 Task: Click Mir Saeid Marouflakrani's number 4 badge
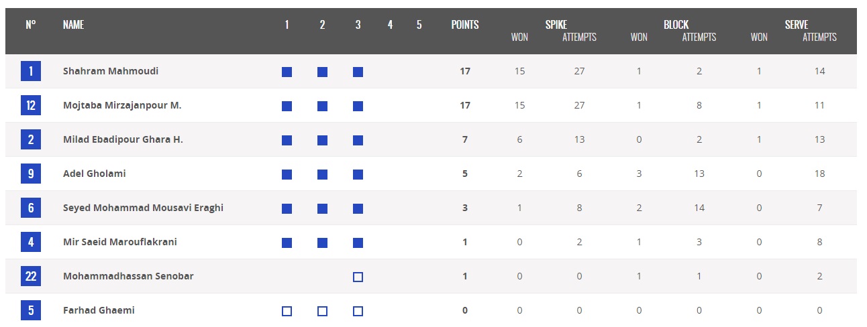[x=31, y=242]
